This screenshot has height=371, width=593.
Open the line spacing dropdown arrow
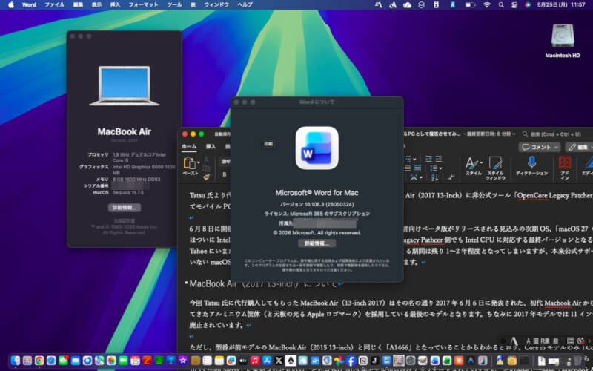[x=440, y=168]
